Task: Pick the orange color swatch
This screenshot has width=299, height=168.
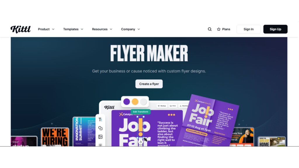Action: tap(135, 101)
